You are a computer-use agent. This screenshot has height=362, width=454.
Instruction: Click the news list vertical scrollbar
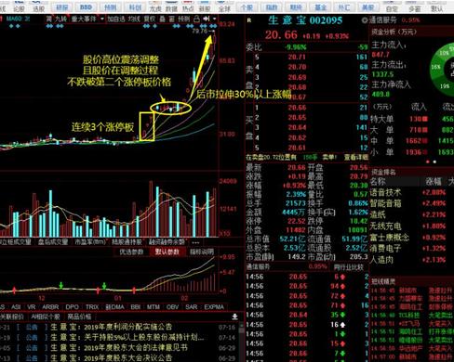click(241, 342)
